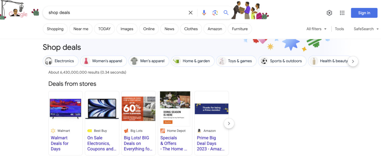Image resolution: width=381 pixels, height=158 pixels.
Task: Click the red dress icon for Women's apparel
Action: coord(86,61)
